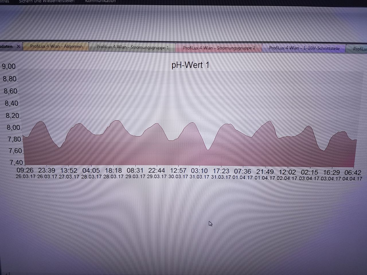Click the 8,20 y-axis label

pos(13,116)
